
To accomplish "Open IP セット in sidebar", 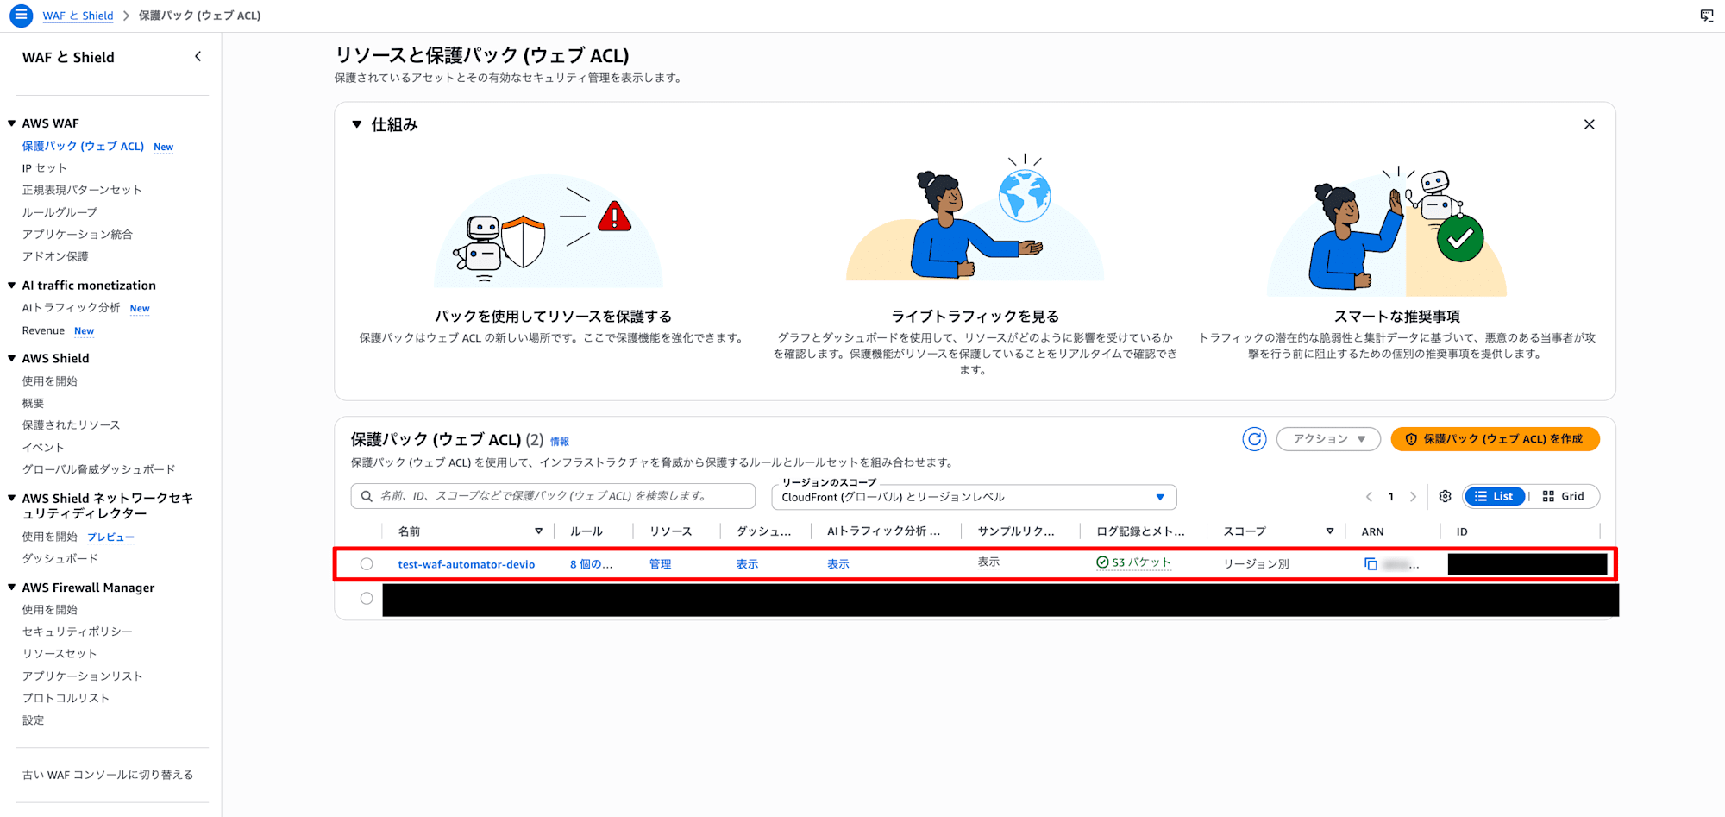I will (x=44, y=168).
